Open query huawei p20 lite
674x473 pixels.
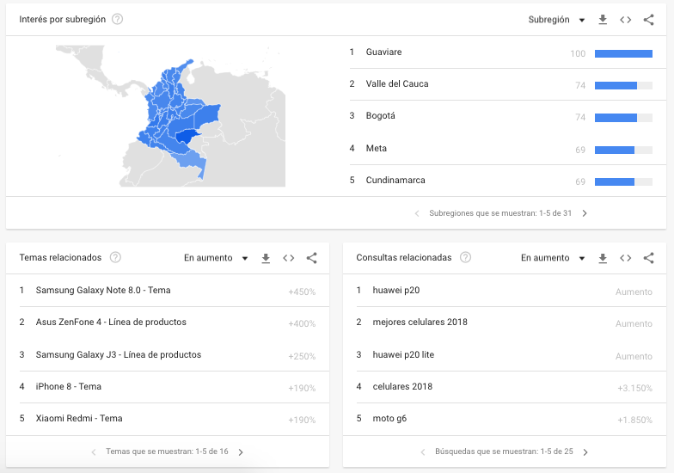click(403, 354)
